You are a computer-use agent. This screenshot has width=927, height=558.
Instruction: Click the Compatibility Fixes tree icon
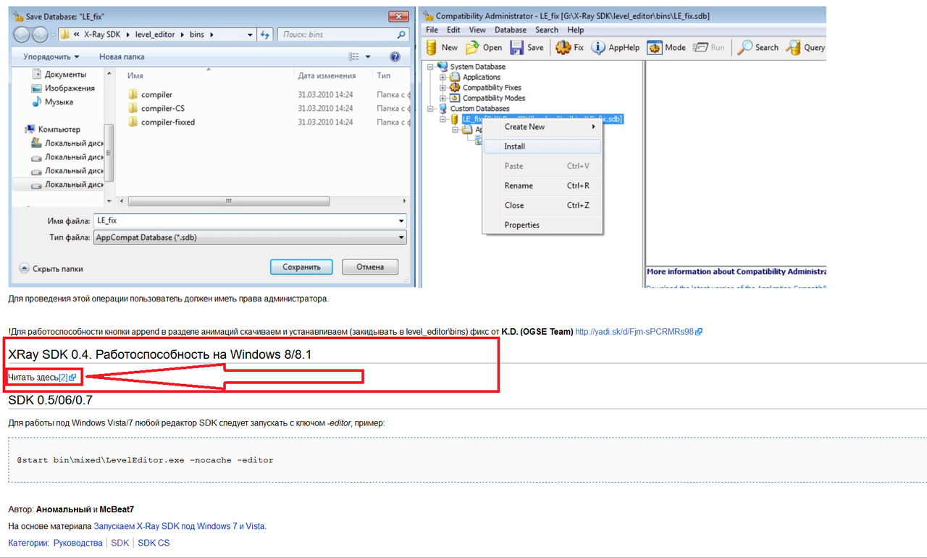point(456,88)
